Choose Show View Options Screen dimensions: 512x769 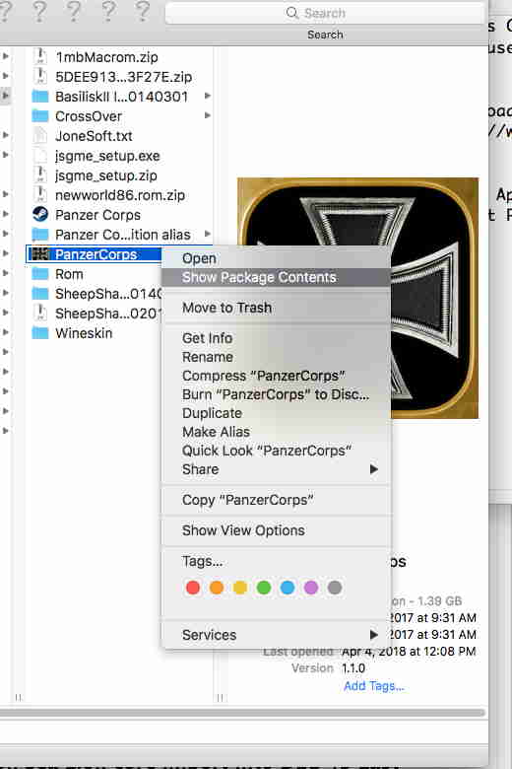pos(276,530)
